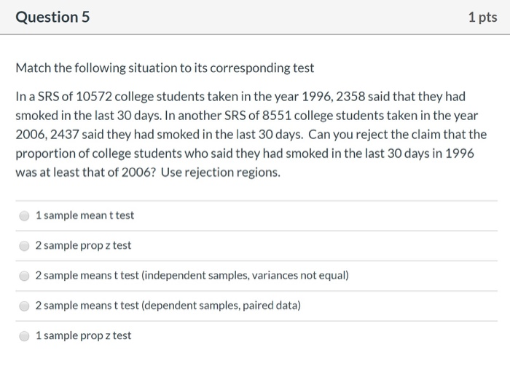Click the "1 pts" points label
The height and width of the screenshot is (366, 510).
click(482, 17)
